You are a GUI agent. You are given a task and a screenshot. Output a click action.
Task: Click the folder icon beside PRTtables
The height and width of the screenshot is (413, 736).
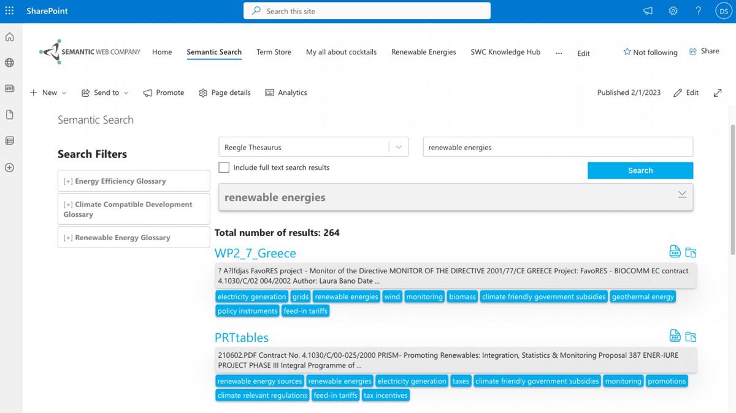[x=691, y=336]
